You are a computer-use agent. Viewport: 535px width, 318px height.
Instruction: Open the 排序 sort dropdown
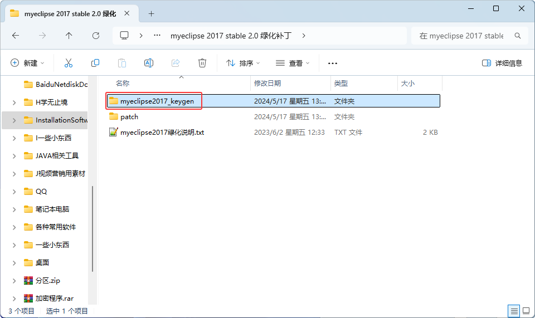pyautogui.click(x=243, y=63)
